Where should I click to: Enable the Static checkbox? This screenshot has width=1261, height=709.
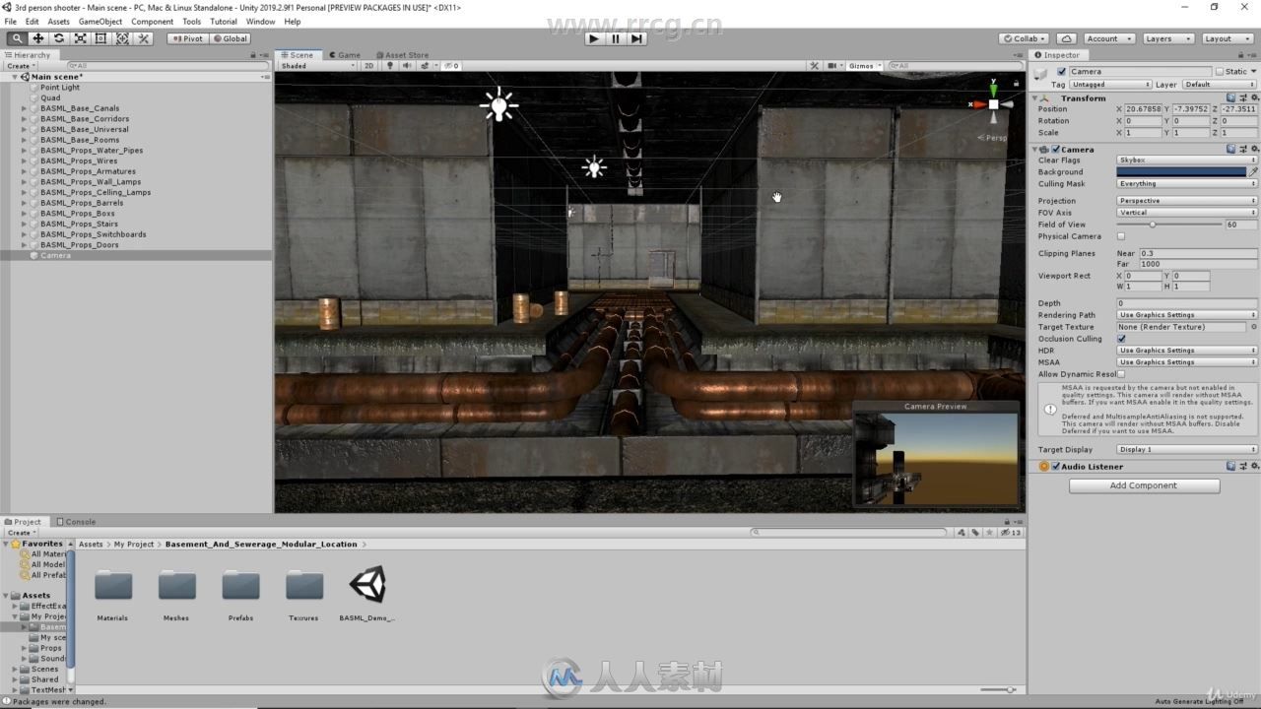click(1219, 72)
